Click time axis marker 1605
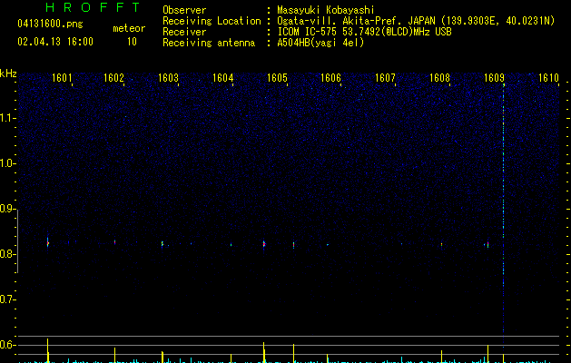The width and height of the screenshot is (571, 363). 277,78
